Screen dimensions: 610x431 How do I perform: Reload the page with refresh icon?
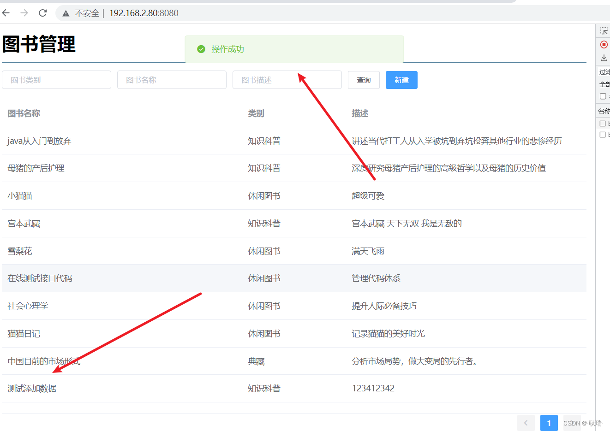point(43,13)
